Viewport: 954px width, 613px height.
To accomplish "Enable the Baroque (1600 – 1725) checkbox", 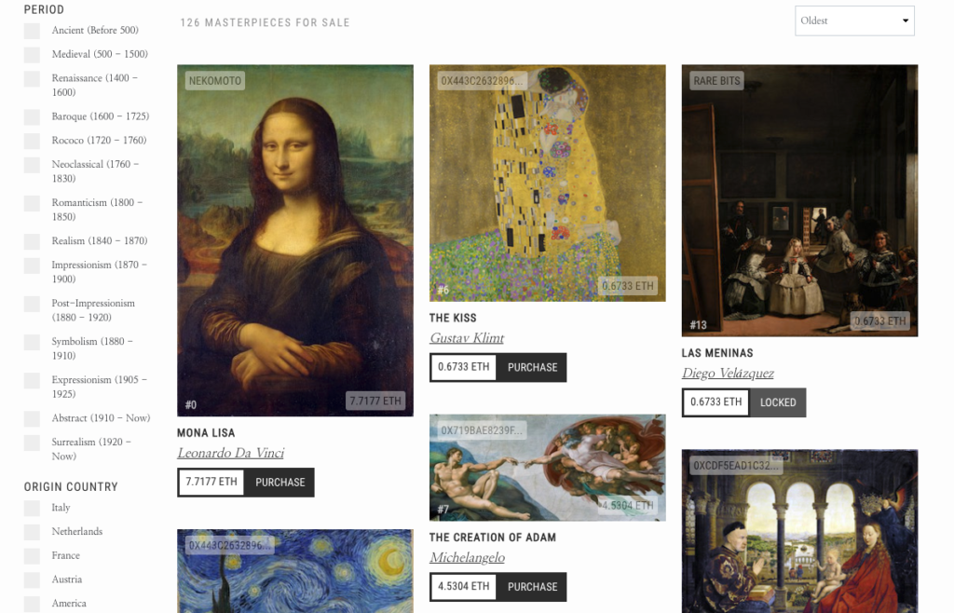I will coord(33,116).
